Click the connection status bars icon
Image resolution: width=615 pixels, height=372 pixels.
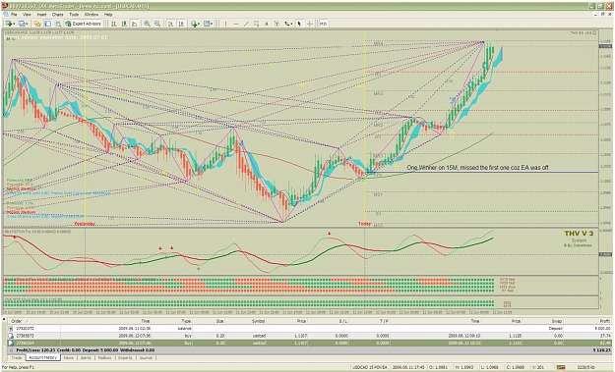click(561, 367)
